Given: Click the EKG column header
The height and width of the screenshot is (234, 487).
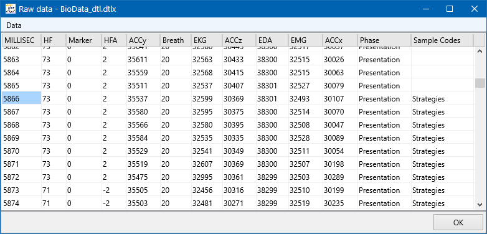Looking at the screenshot, I should pos(207,40).
